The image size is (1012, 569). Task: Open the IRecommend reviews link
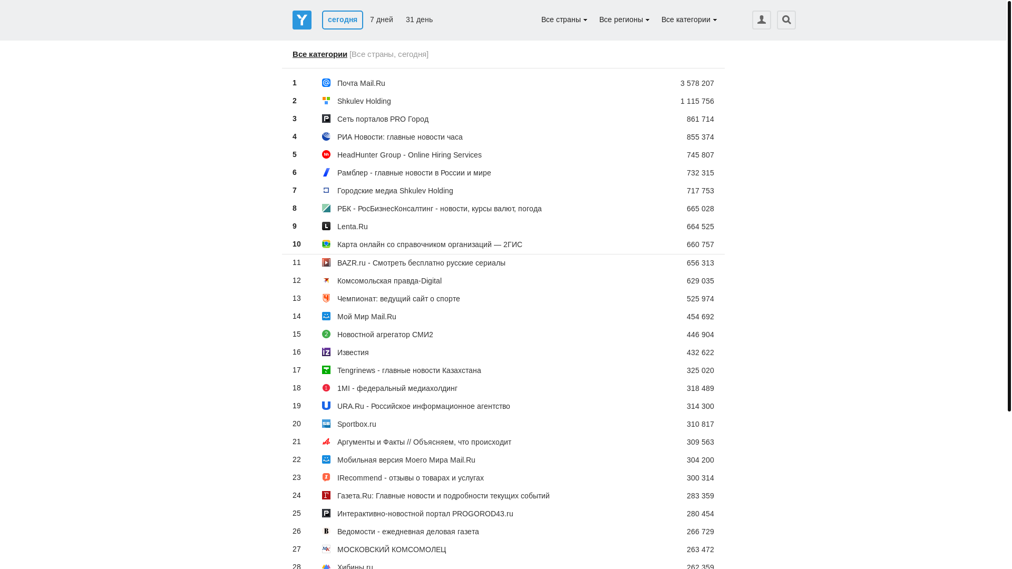(x=411, y=478)
